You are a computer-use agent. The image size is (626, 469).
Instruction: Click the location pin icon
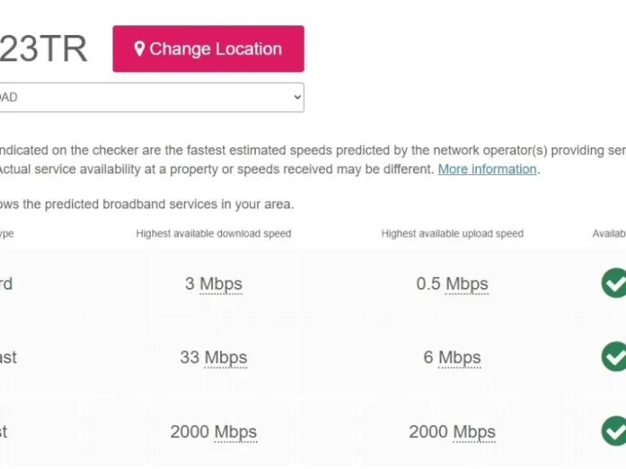click(139, 49)
